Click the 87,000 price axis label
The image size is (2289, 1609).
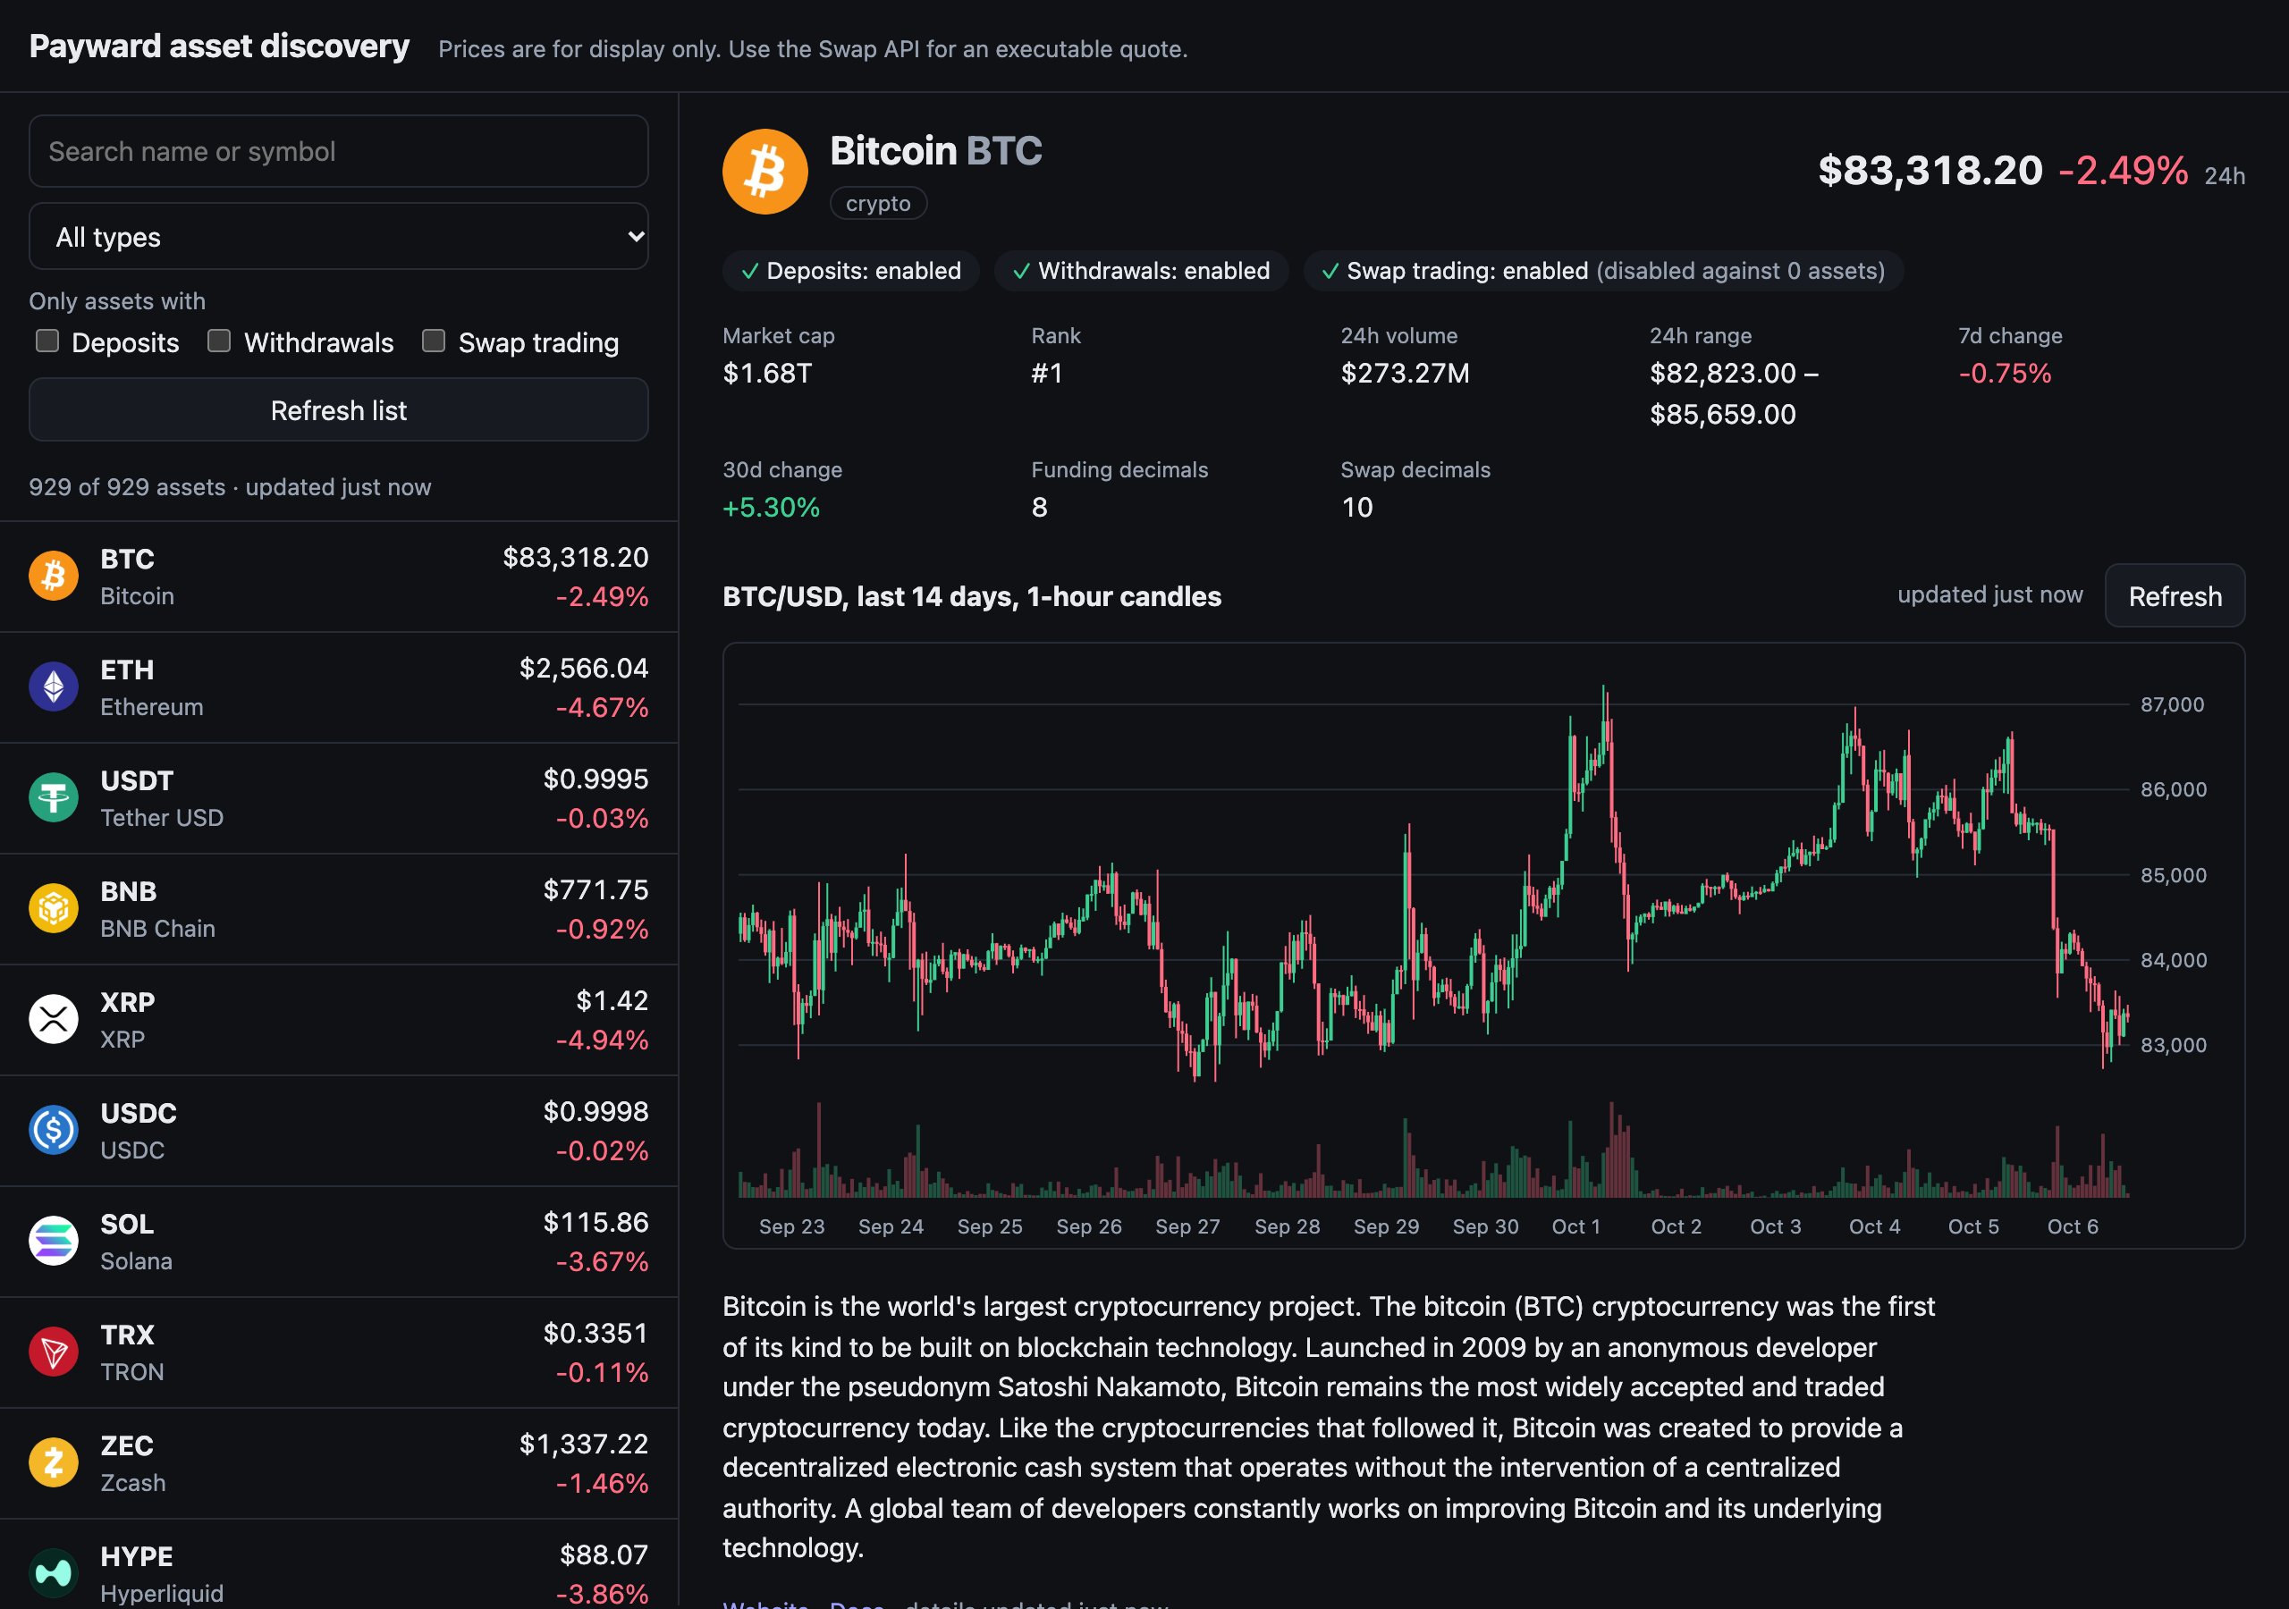[x=2173, y=703]
